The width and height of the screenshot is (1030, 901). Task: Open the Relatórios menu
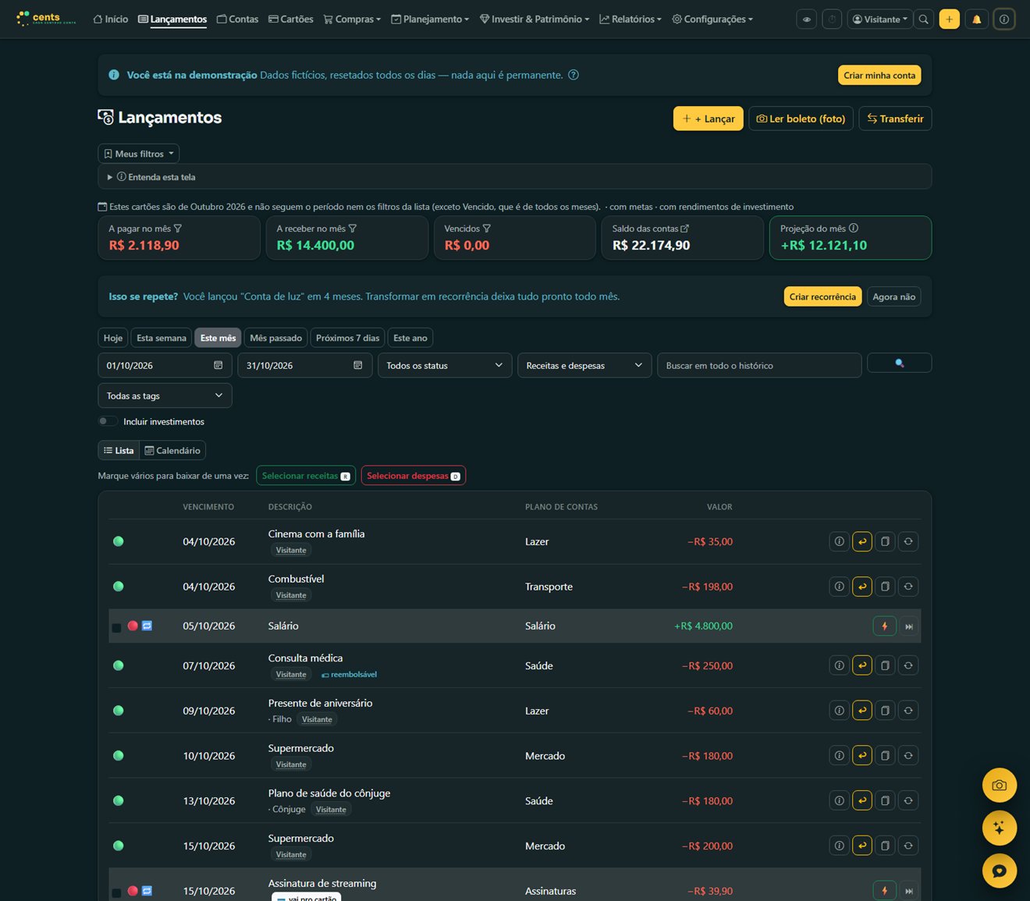tap(630, 20)
